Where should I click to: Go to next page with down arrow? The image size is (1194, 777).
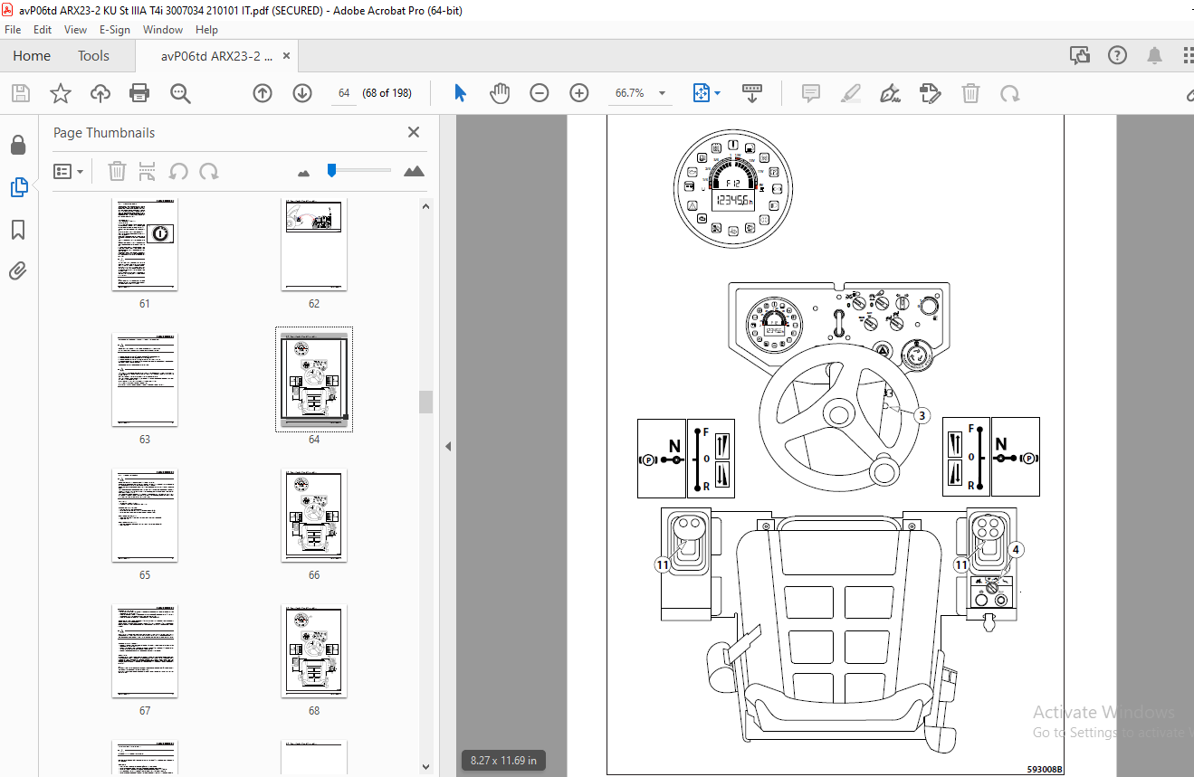pyautogui.click(x=302, y=93)
